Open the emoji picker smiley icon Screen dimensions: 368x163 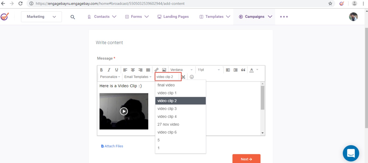pos(192,77)
